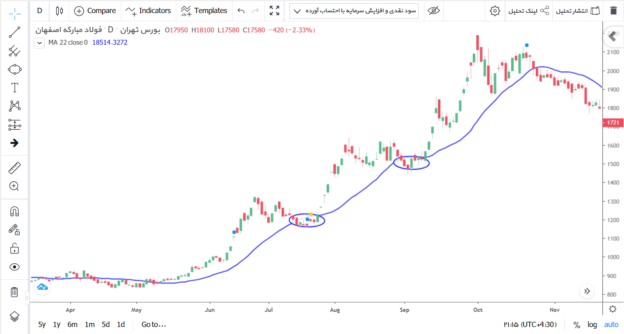Open the Templates menu

[204, 11]
